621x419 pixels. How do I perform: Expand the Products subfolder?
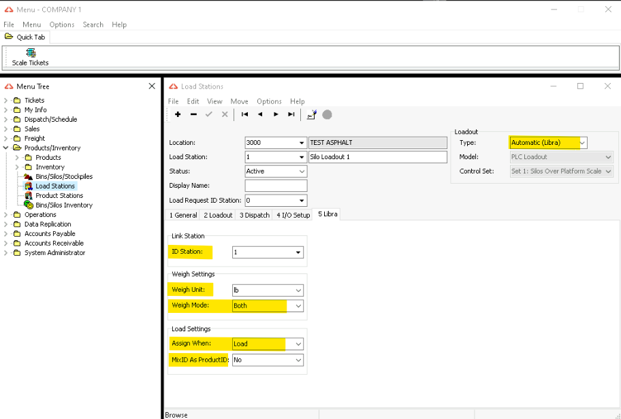(17, 157)
